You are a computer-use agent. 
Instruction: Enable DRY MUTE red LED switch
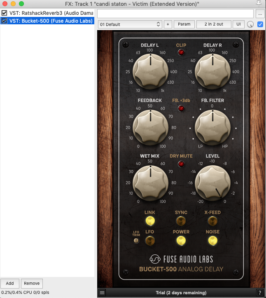(181, 164)
